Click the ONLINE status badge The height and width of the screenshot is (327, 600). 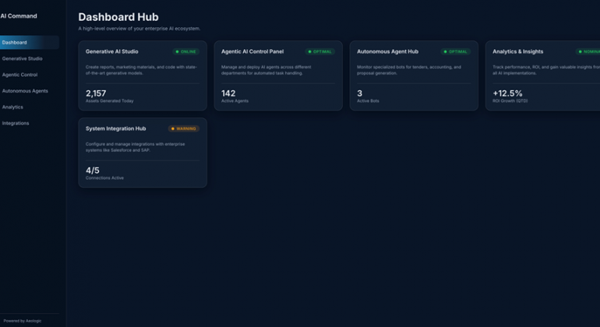click(185, 51)
